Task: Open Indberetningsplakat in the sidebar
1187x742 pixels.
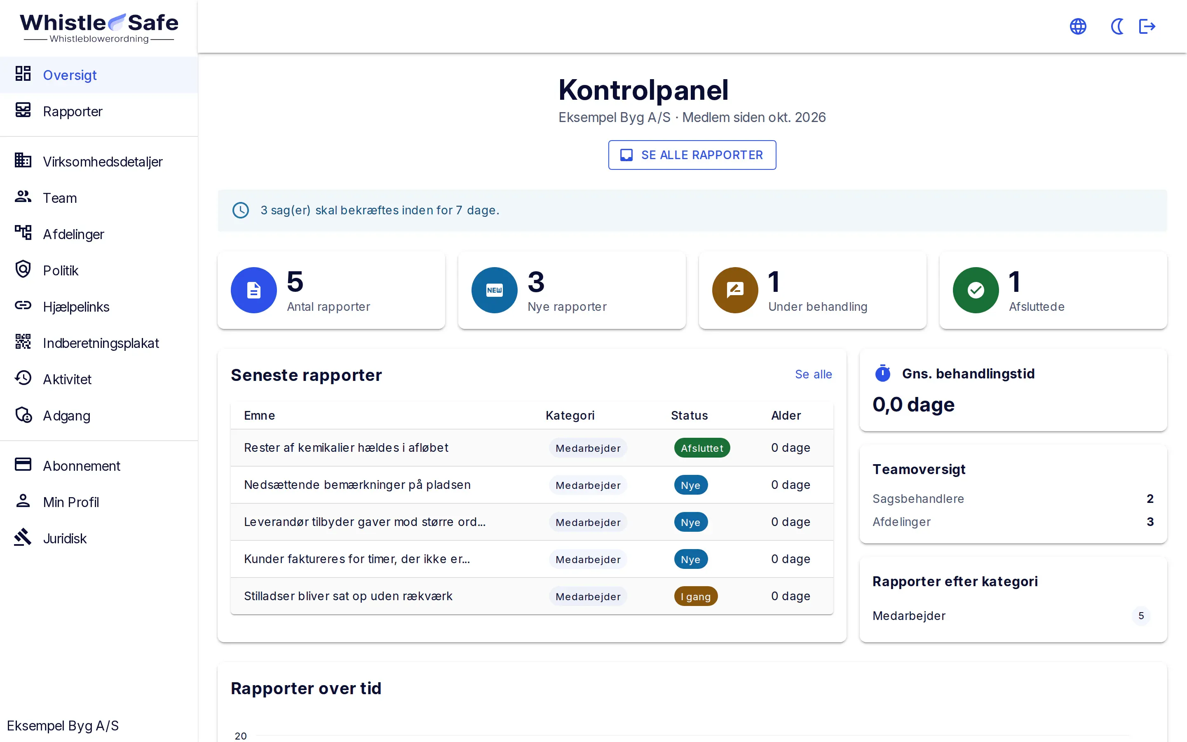Action: (99, 343)
